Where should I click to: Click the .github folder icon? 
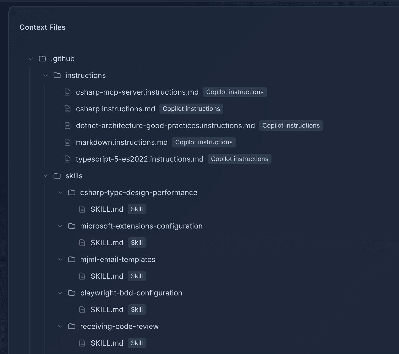pos(42,59)
